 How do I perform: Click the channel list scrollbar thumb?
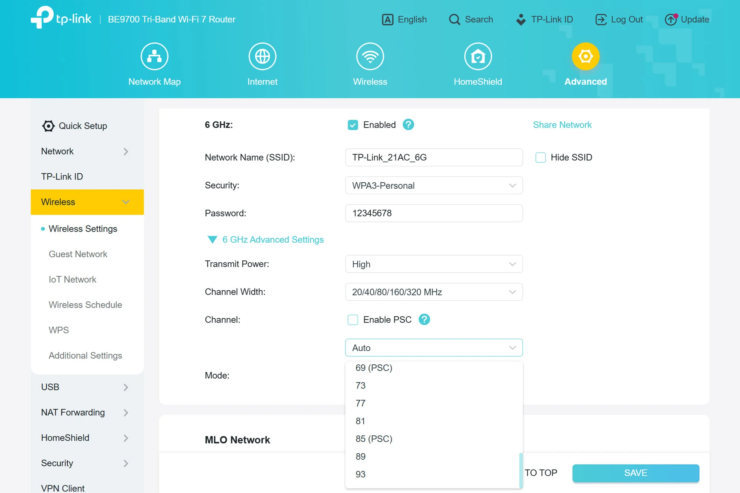521,470
